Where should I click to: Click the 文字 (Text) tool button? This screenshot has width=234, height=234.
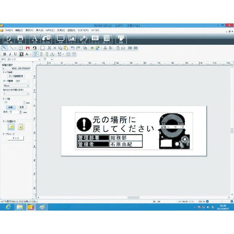[x=34, y=39]
